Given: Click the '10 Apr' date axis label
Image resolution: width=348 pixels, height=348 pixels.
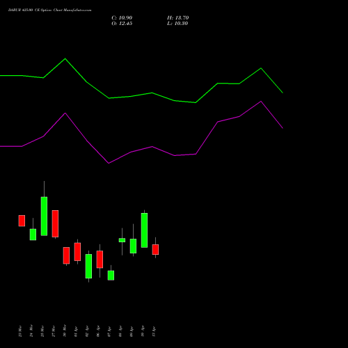Looking at the screenshot, I should 143,331.
